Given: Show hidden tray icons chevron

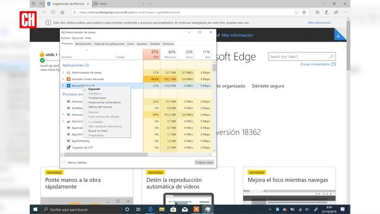Looking at the screenshot, I should tap(270, 209).
